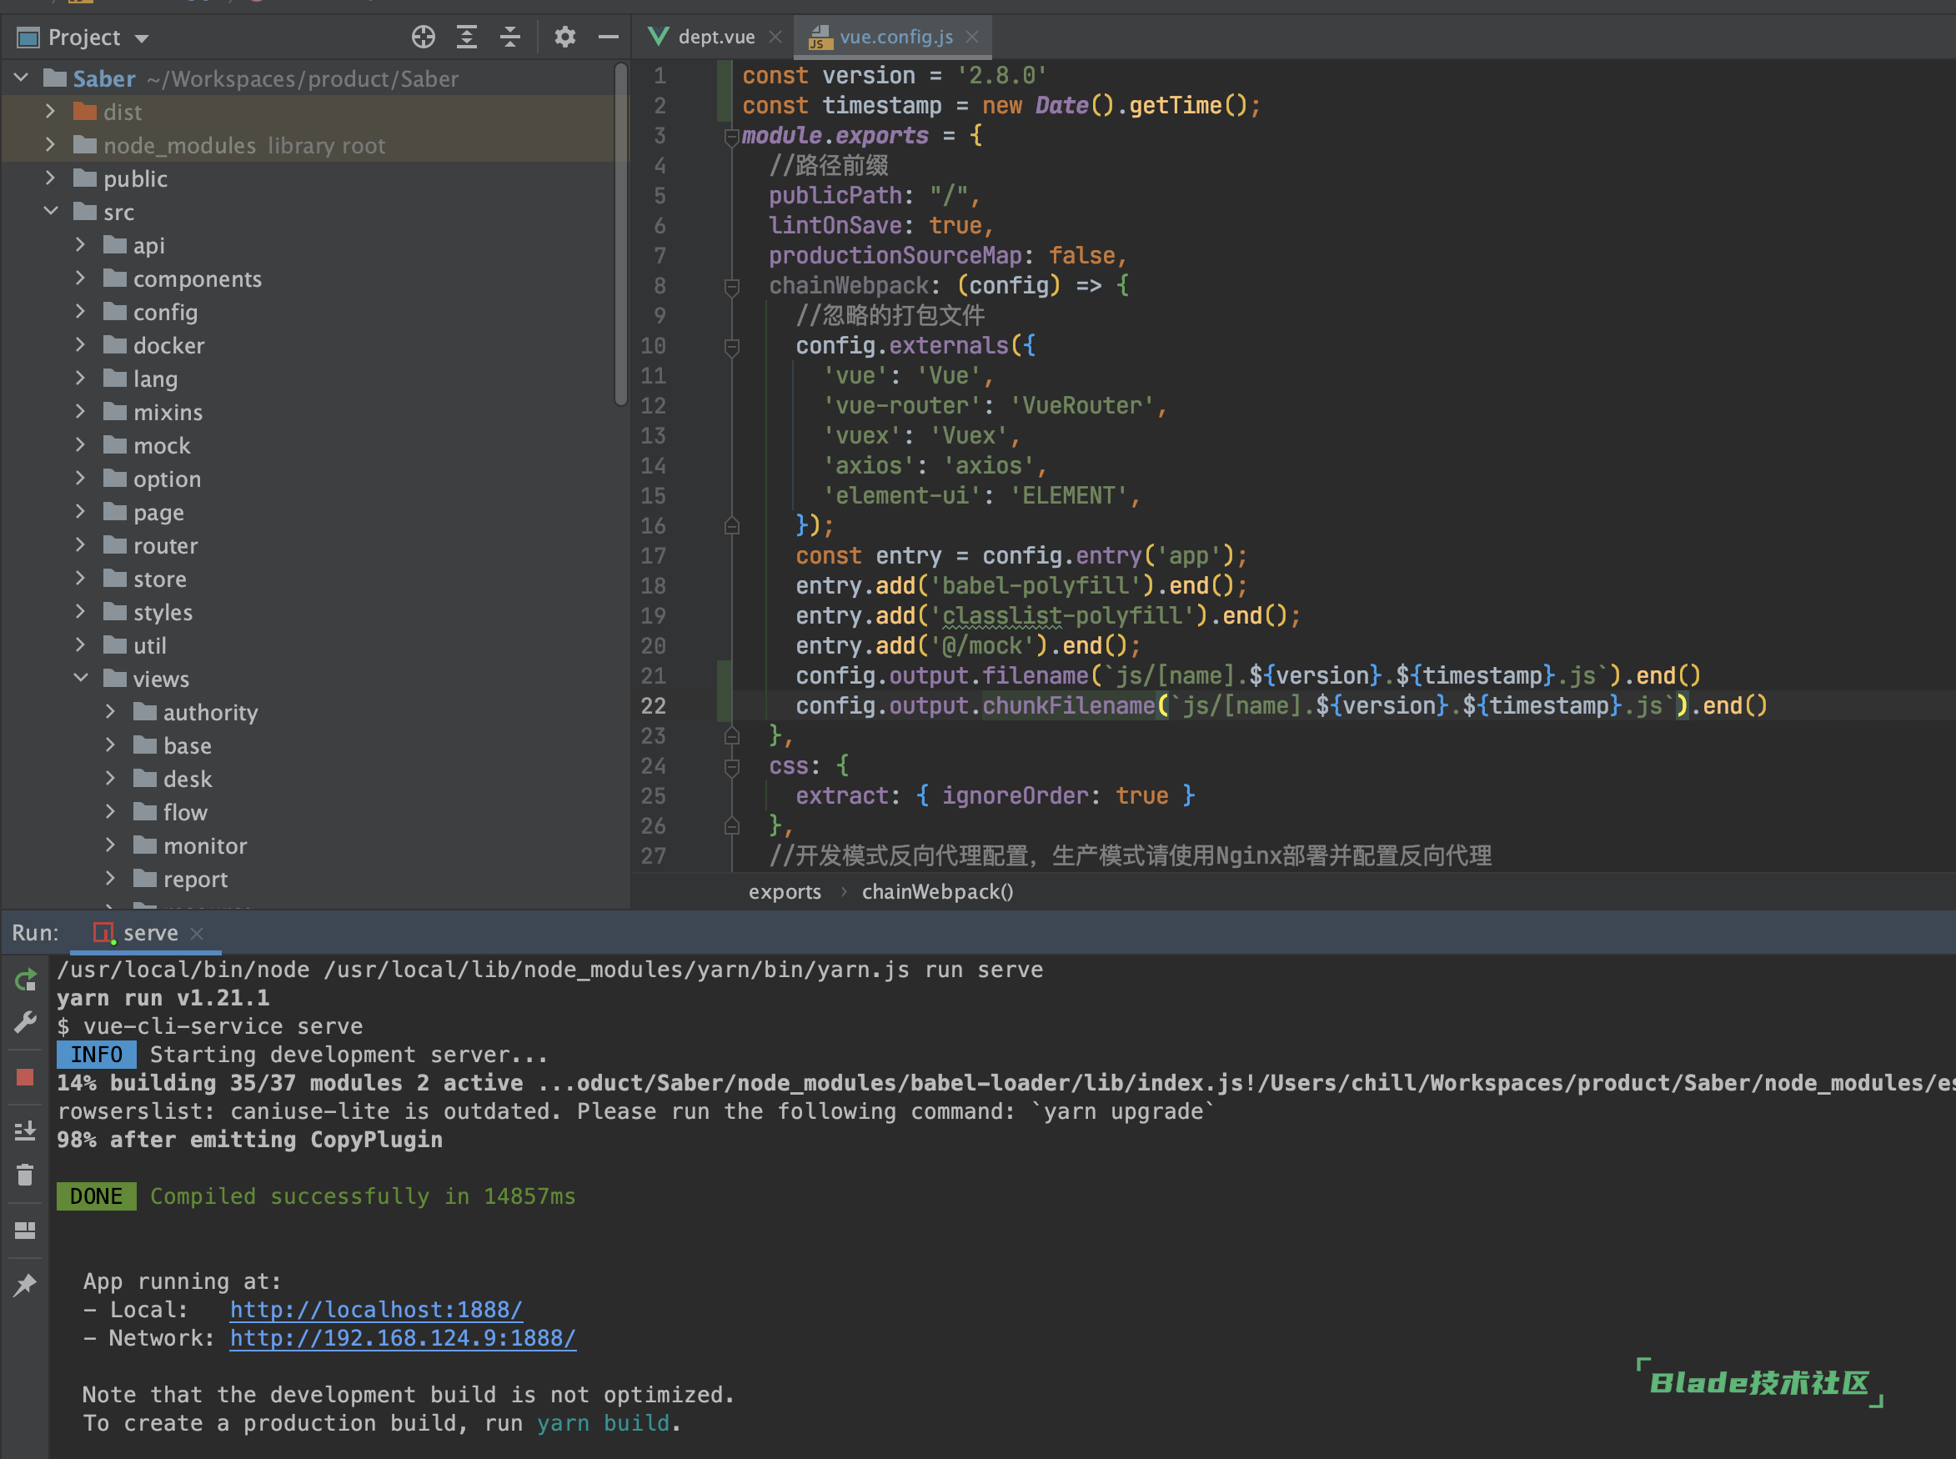The width and height of the screenshot is (1956, 1459).
Task: Pin the Run tab with the pin icon
Action: (x=26, y=1285)
